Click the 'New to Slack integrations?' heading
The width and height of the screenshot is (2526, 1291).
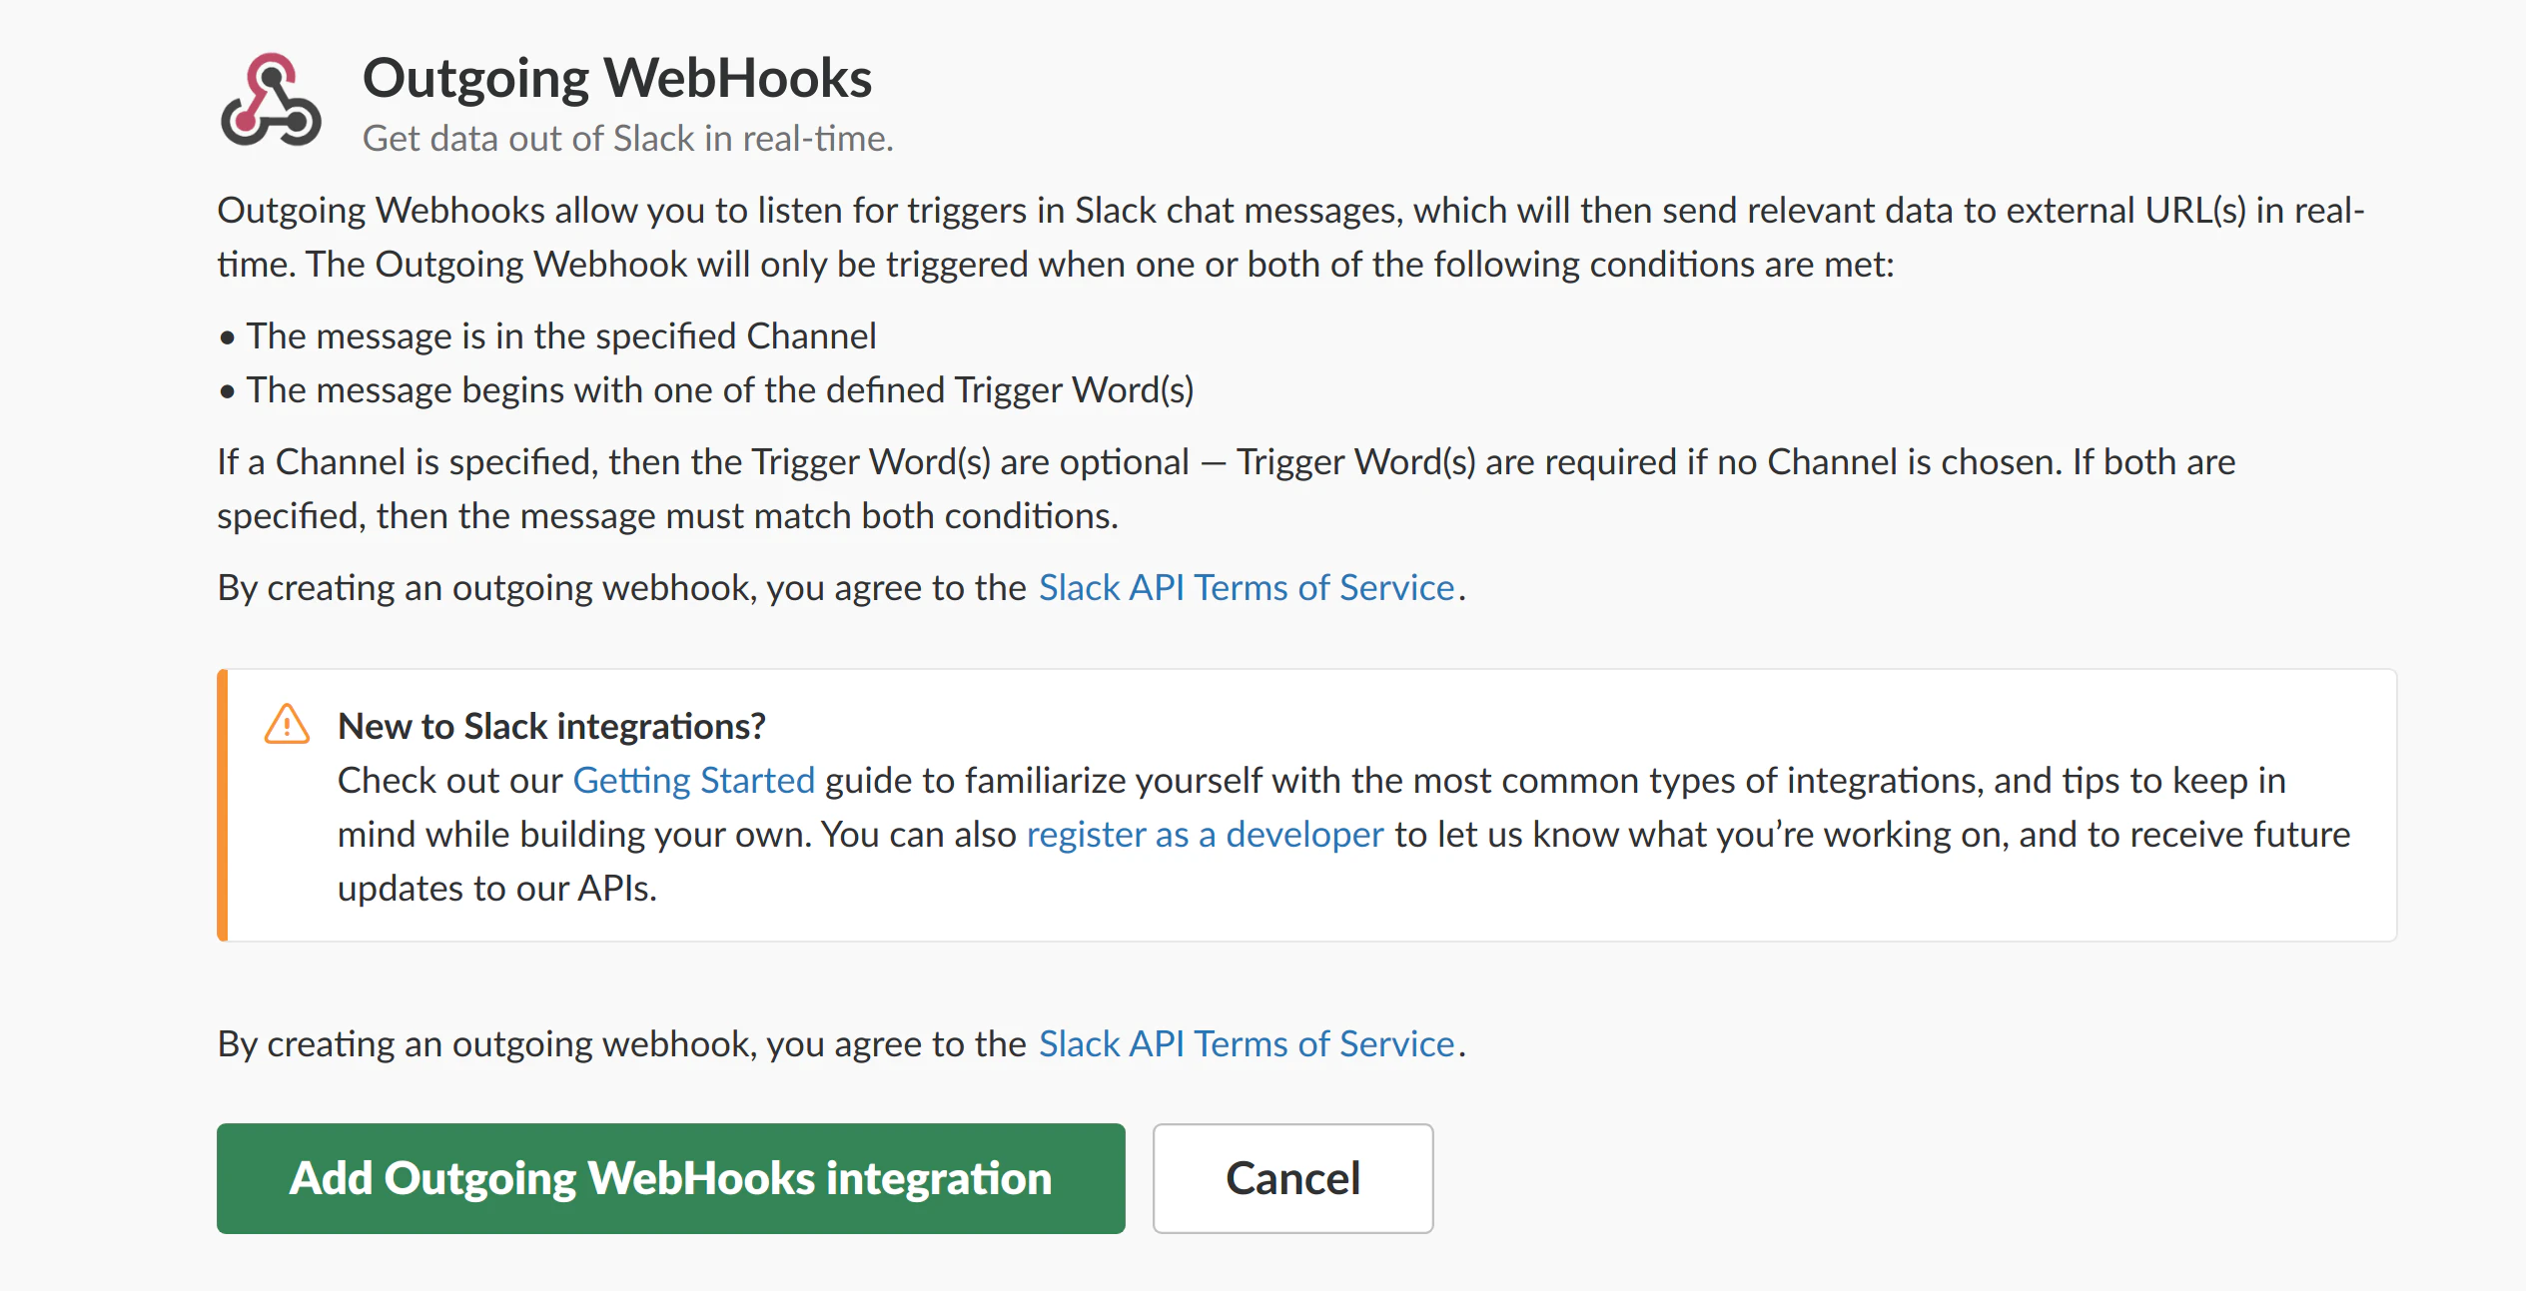tap(551, 726)
